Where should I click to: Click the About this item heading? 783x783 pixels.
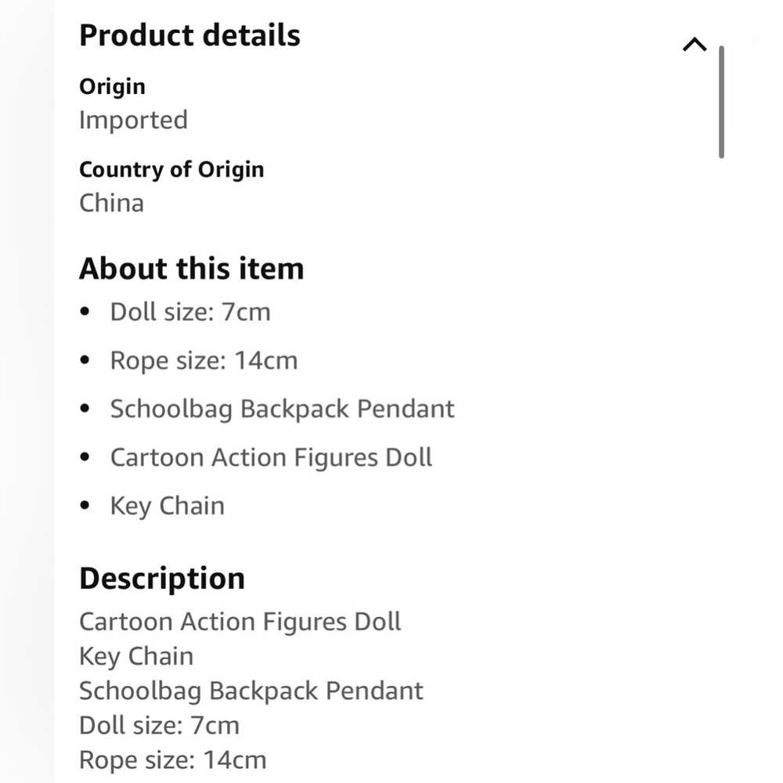192,269
